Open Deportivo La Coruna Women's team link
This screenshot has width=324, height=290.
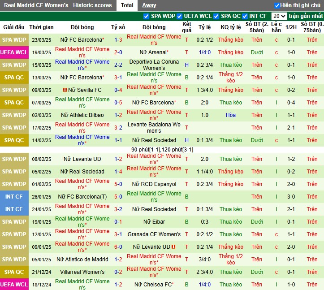154,65
